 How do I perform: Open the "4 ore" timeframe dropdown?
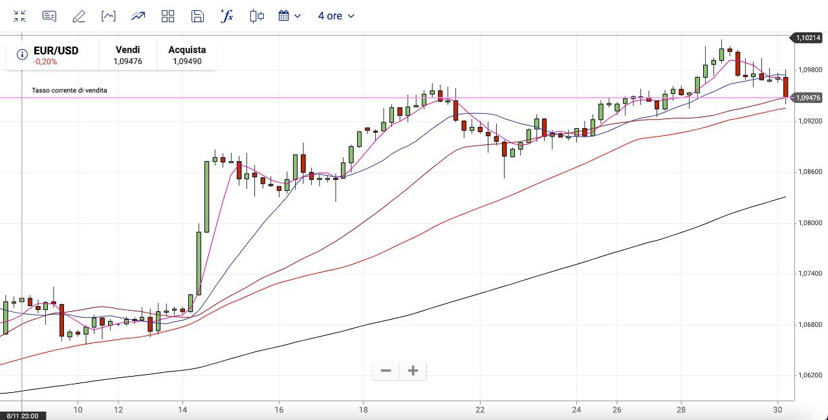pos(336,16)
